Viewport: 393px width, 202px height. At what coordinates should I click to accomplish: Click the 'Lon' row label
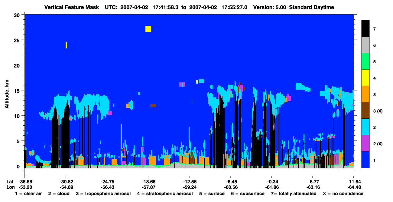(x=10, y=187)
